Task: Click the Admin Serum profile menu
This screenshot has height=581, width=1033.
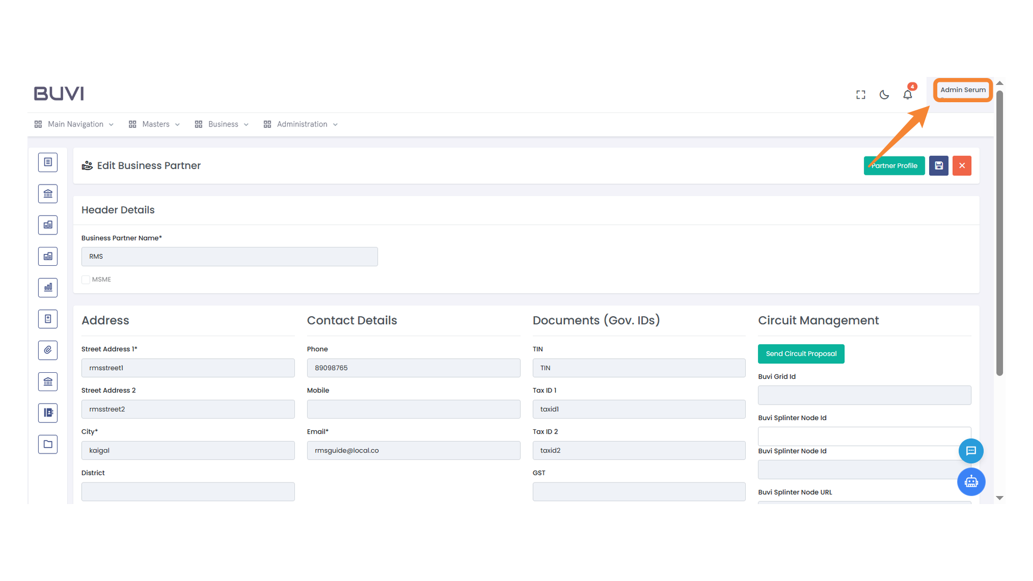Action: click(x=963, y=90)
